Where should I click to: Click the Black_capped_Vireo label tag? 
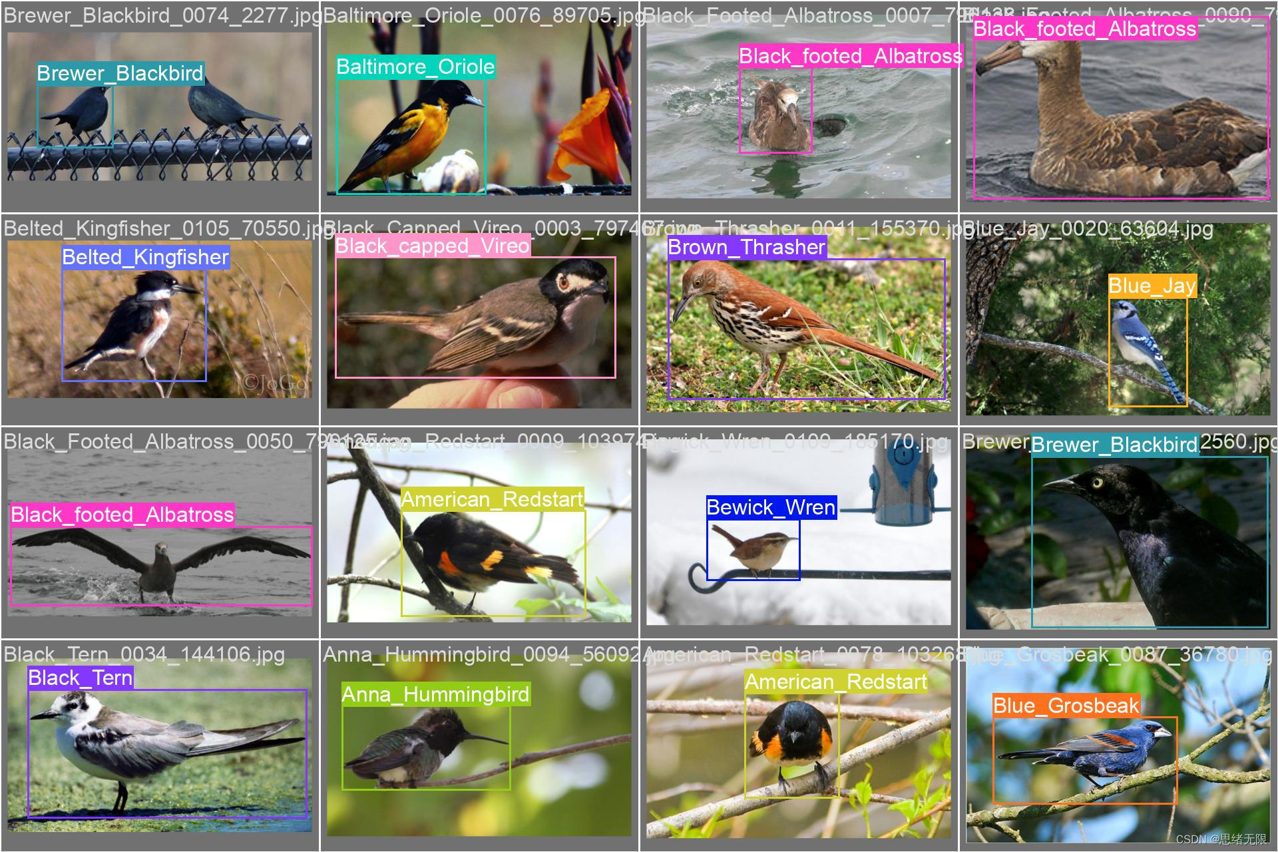coord(432,246)
